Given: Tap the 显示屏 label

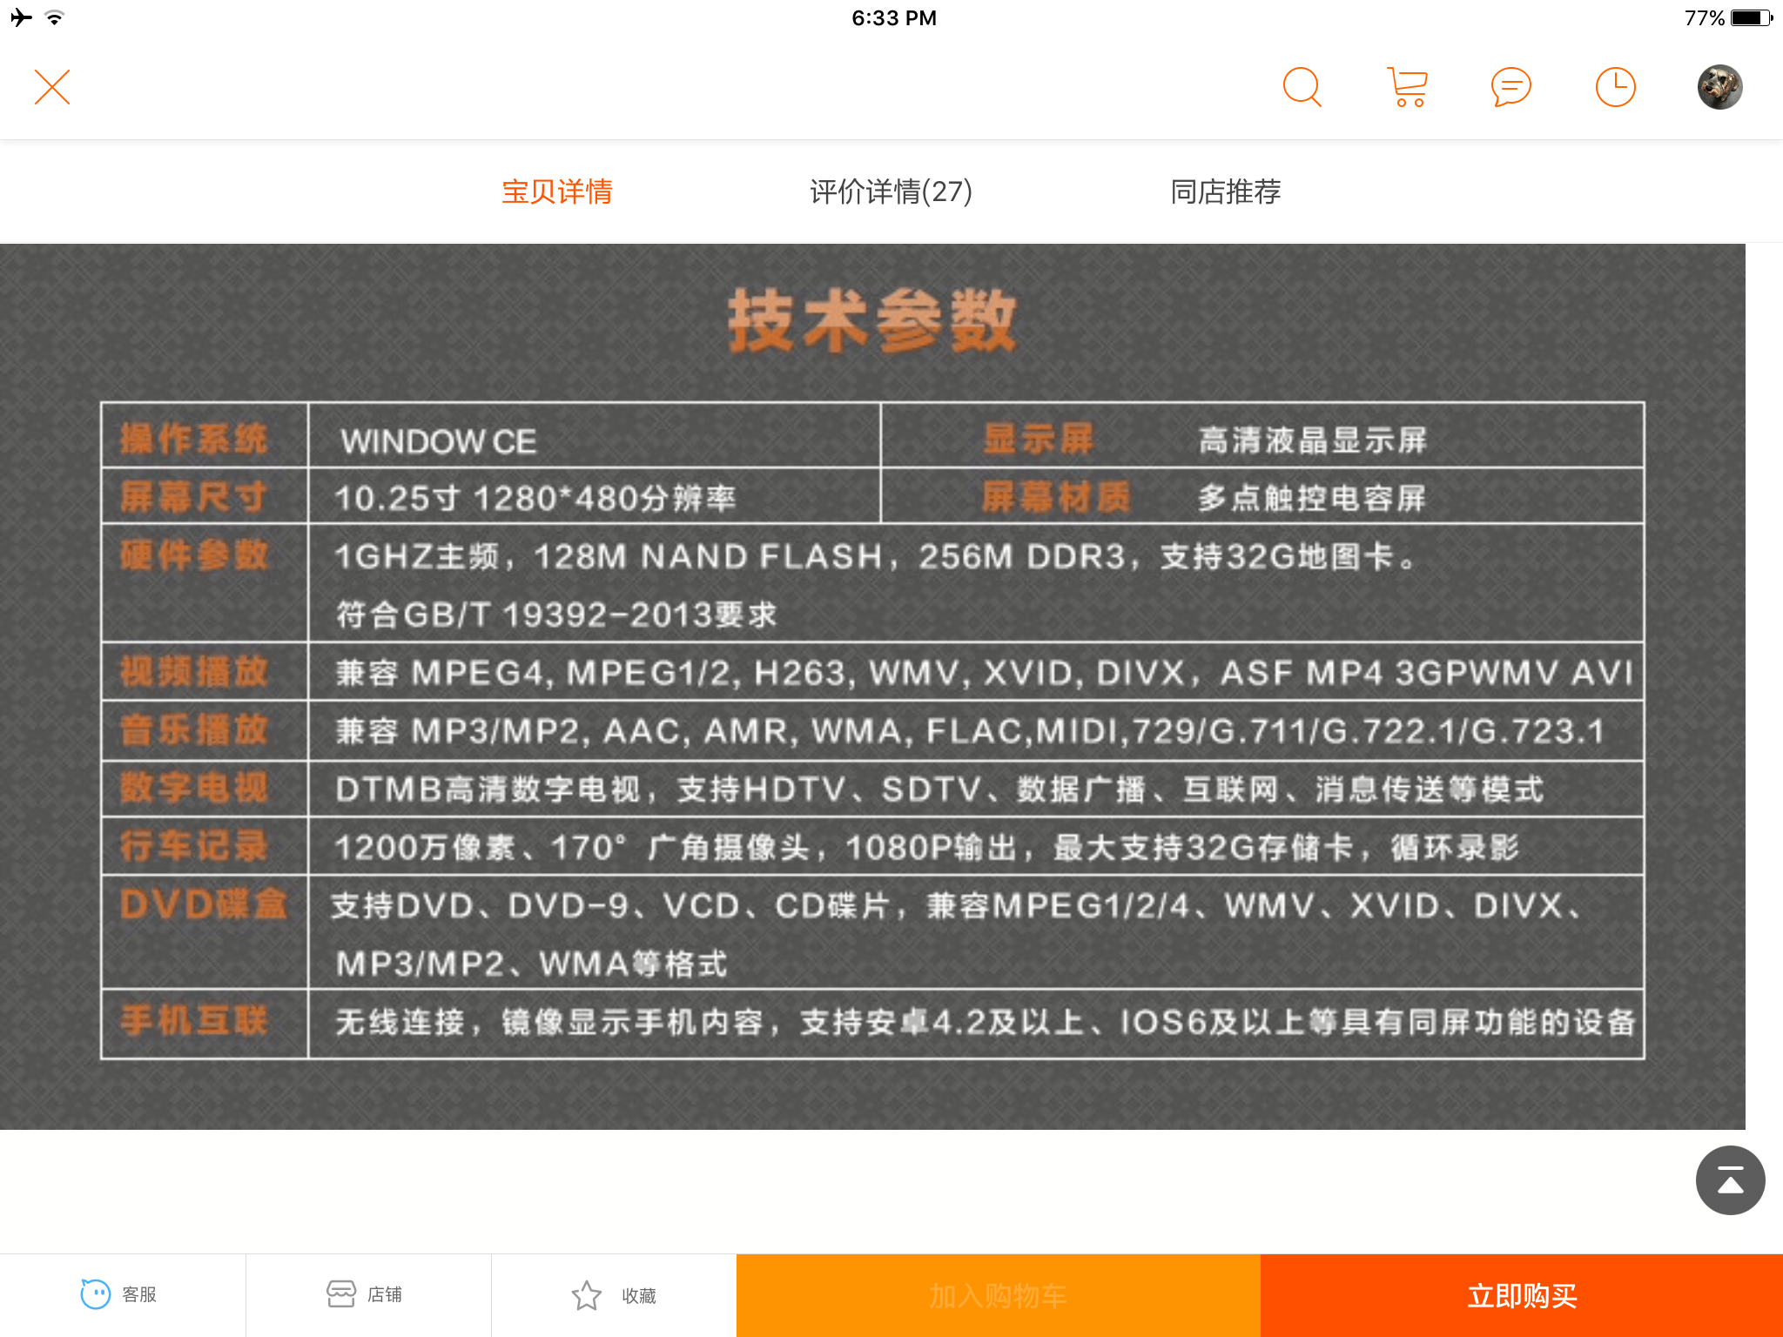Looking at the screenshot, I should coord(1038,439).
